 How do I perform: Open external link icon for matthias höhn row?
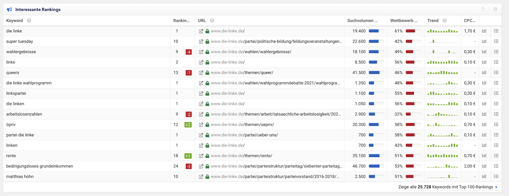201,177
